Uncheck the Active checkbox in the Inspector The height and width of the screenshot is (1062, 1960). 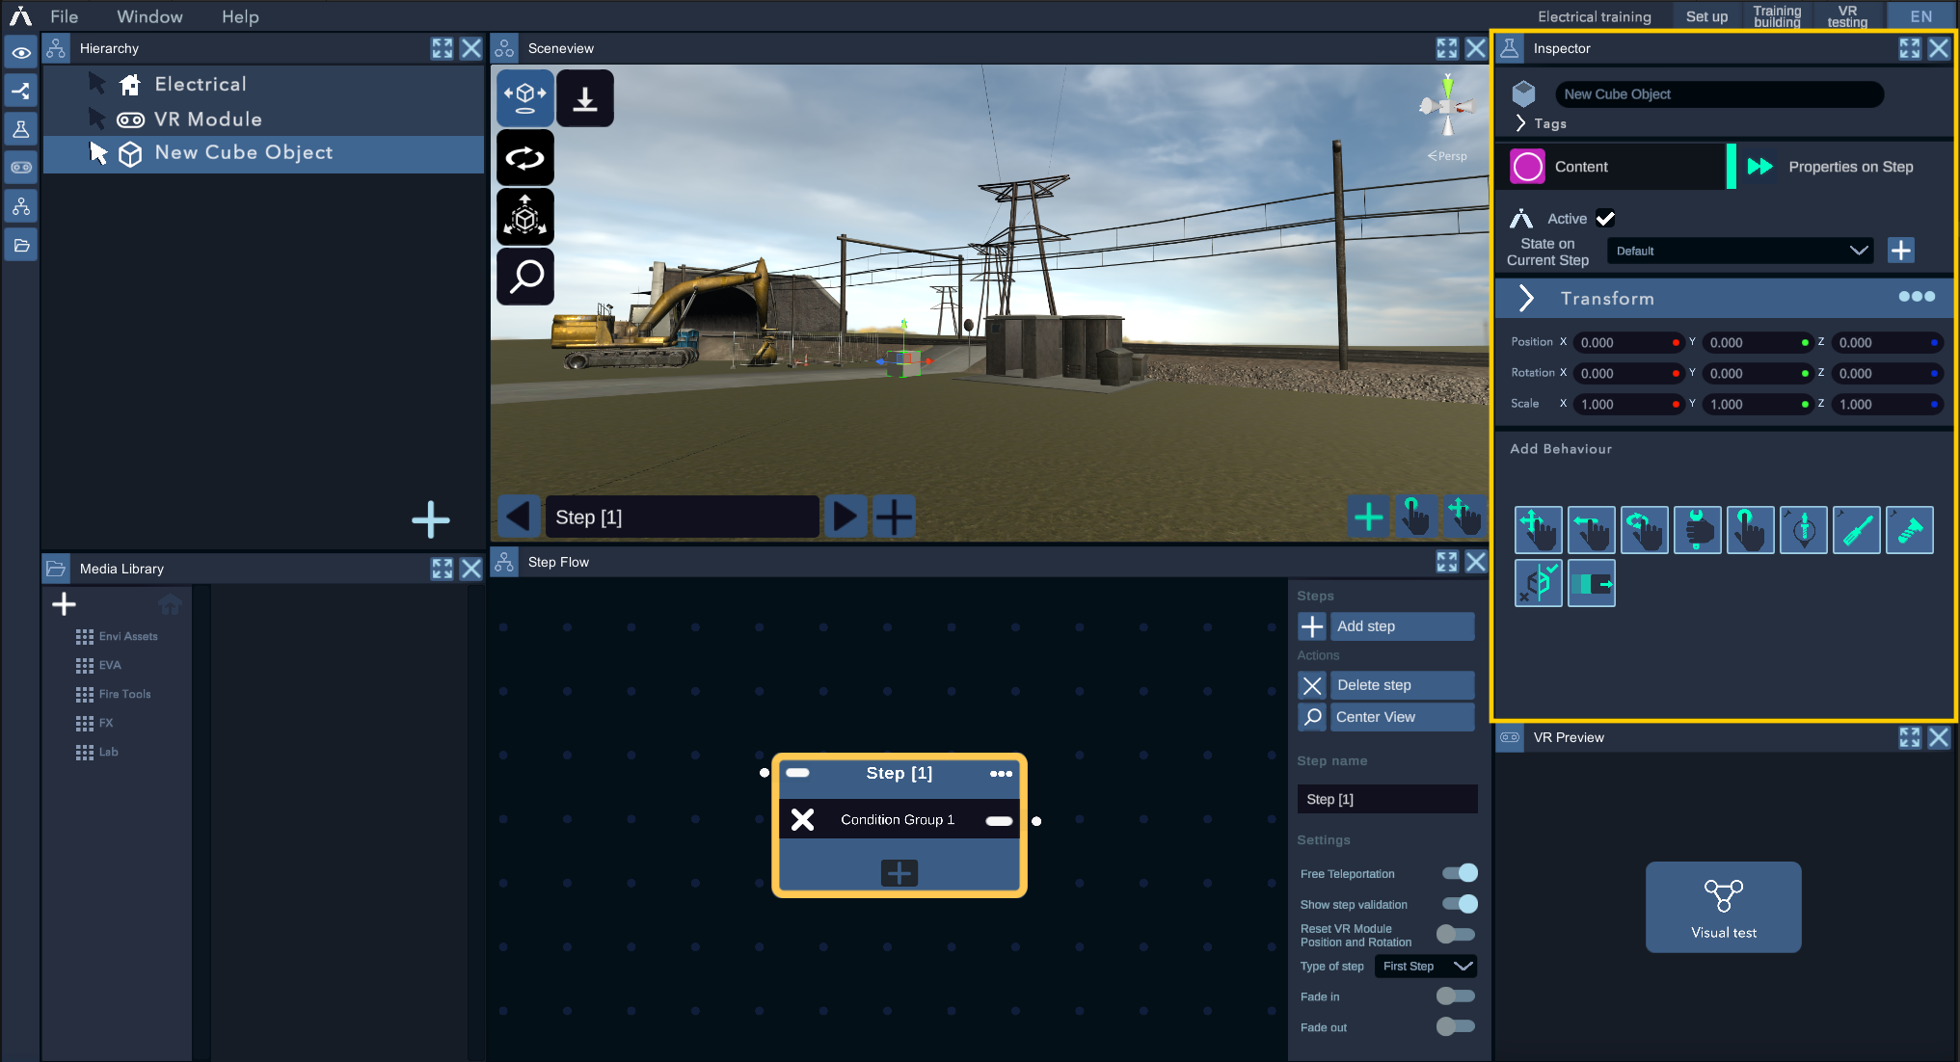[x=1604, y=218]
